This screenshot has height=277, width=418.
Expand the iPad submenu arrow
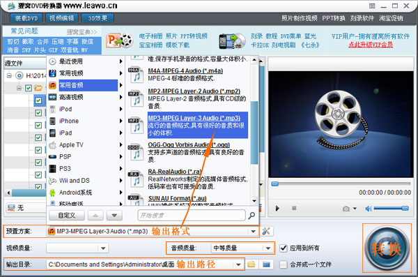point(121,133)
